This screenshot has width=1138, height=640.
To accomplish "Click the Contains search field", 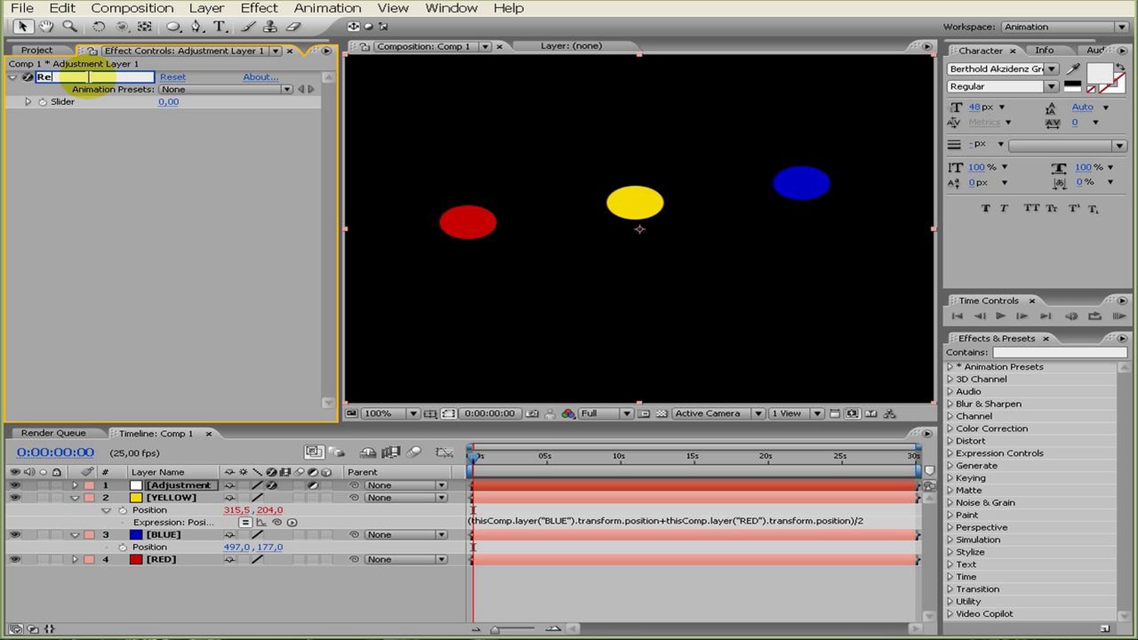I will click(1060, 352).
